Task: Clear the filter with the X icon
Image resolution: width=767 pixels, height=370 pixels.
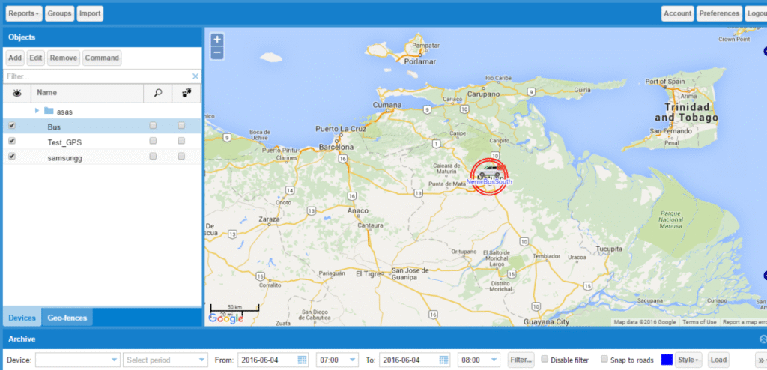Action: (195, 76)
